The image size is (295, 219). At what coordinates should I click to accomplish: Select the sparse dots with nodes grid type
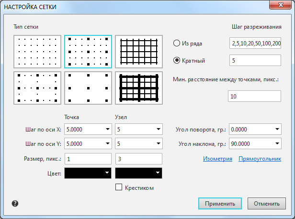(x=38, y=88)
